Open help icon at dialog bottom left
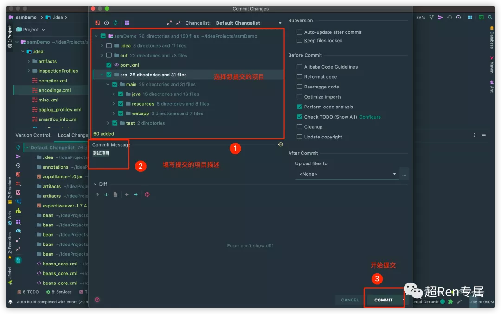The image size is (501, 314). [x=97, y=300]
